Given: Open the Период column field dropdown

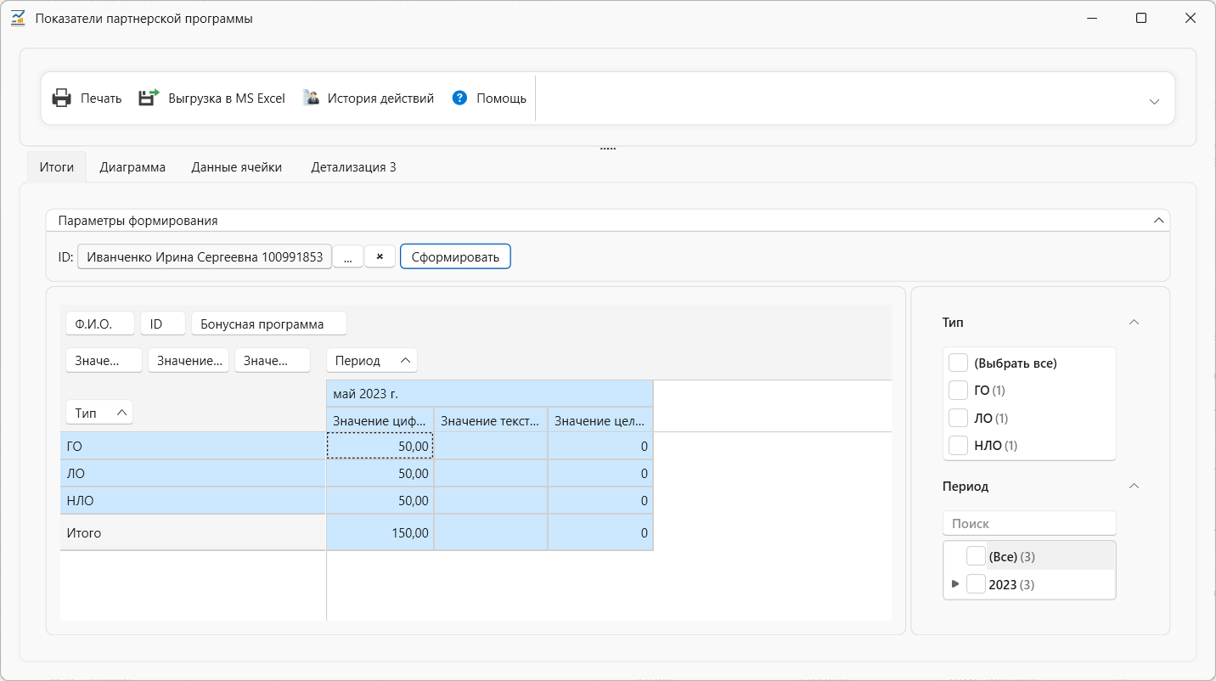Looking at the screenshot, I should pos(372,360).
